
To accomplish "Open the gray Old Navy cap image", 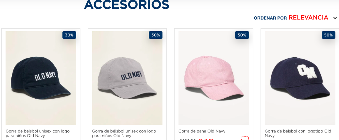I will 127,78.
